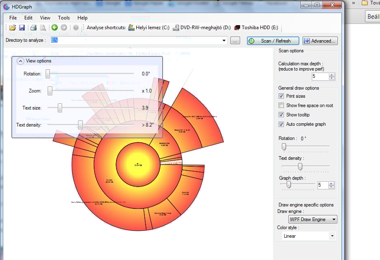The image size is (380, 260).
Task: Select the FILMEK segment in the graph
Action: pyautogui.click(x=109, y=180)
